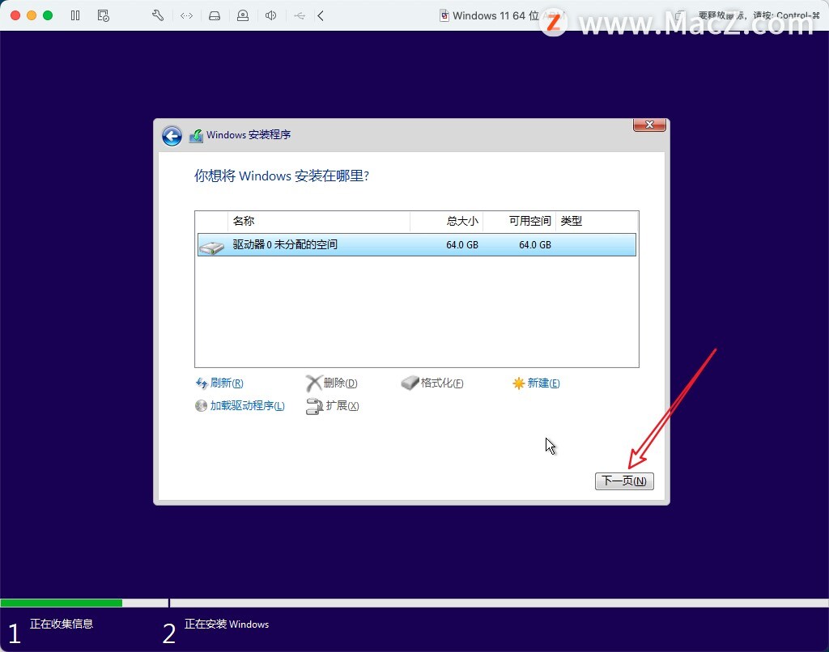The width and height of the screenshot is (829, 652).
Task: Click the 64.0 GB free space cell
Action: point(535,244)
